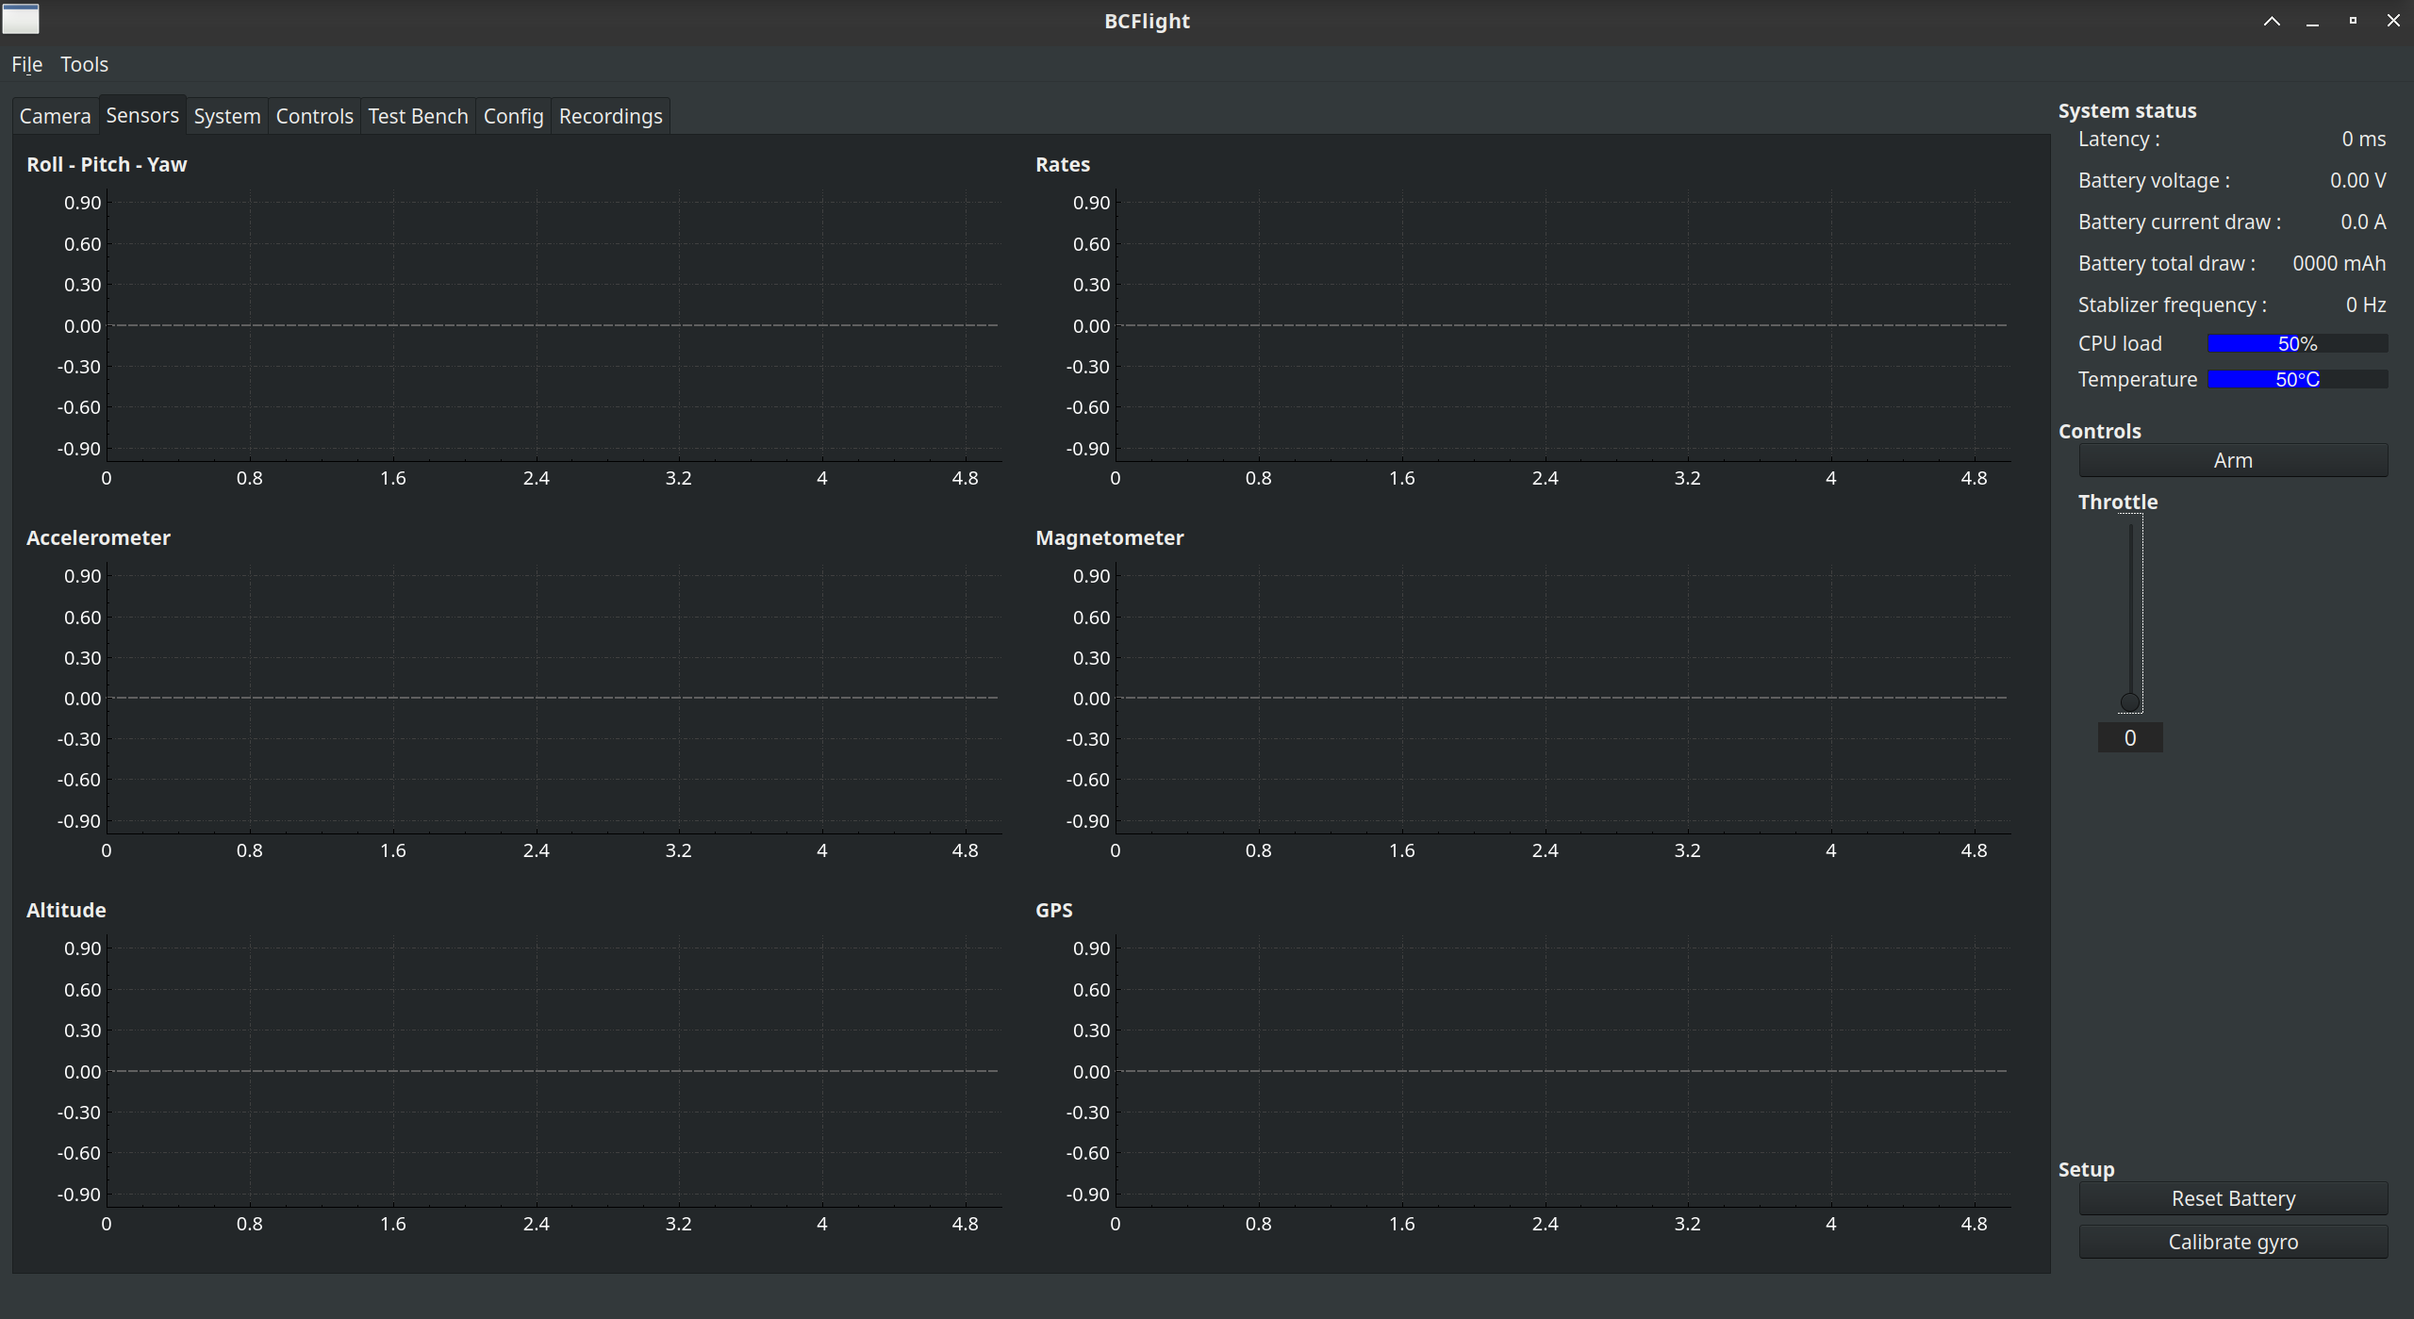The width and height of the screenshot is (2414, 1319).
Task: Open the Controls tab
Action: [x=314, y=116]
